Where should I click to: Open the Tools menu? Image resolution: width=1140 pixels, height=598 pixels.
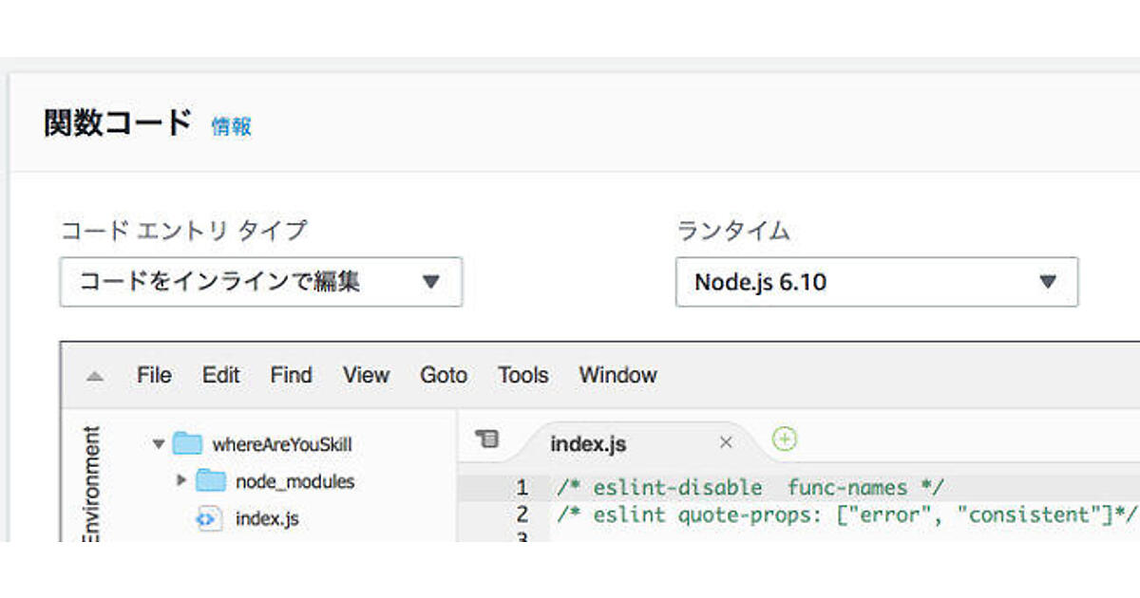pyautogui.click(x=522, y=375)
